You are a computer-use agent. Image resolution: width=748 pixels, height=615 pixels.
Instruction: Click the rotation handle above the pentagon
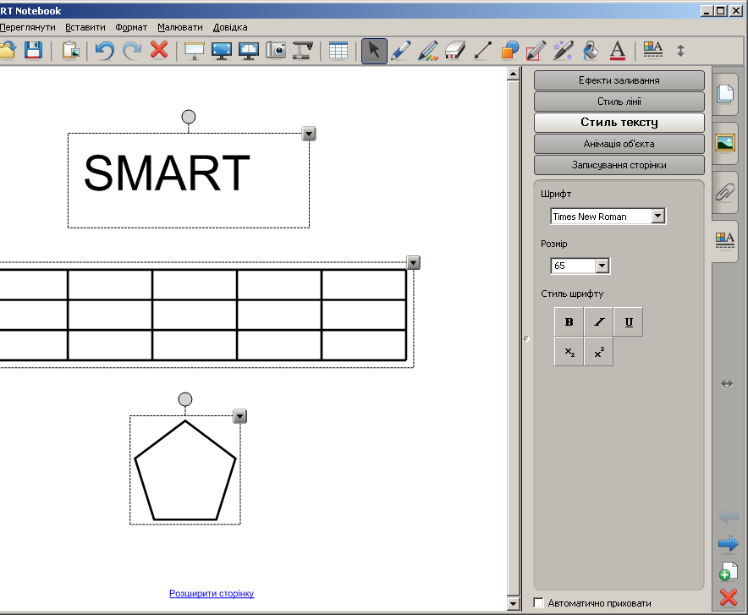(x=185, y=399)
